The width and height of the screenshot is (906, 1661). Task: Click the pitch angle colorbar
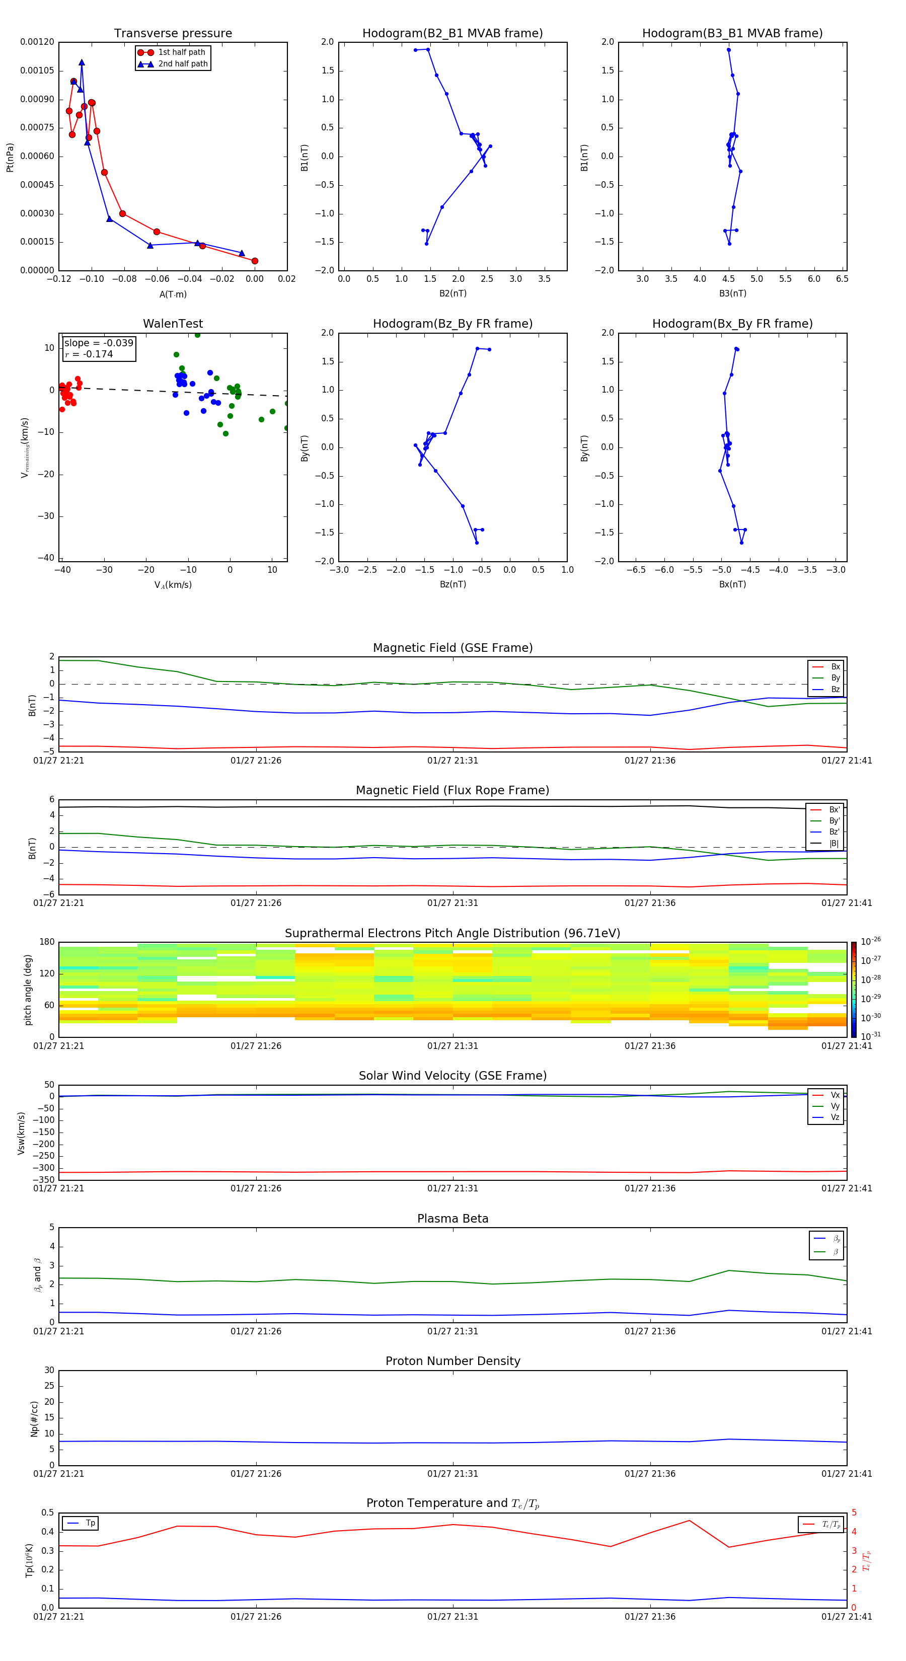pos(854,990)
